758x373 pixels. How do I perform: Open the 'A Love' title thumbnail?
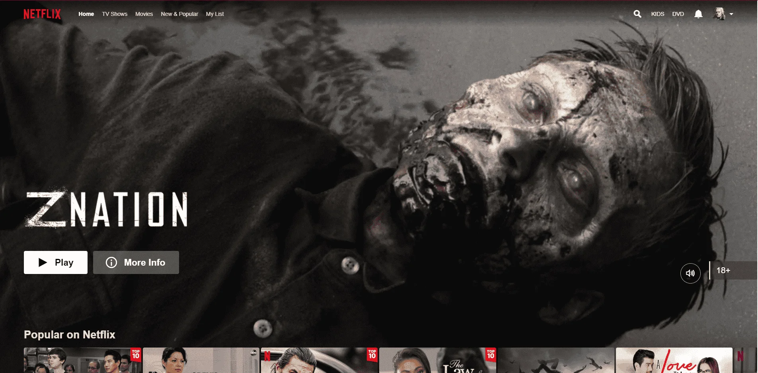[x=674, y=360]
